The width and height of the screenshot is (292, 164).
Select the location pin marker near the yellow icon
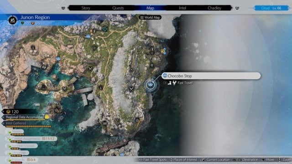coord(152,49)
